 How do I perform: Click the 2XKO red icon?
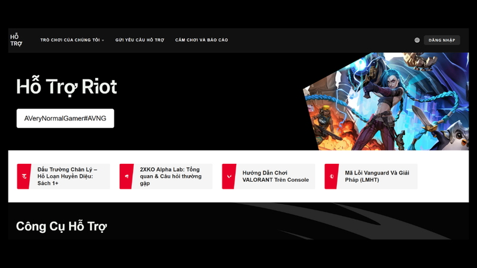(x=126, y=176)
